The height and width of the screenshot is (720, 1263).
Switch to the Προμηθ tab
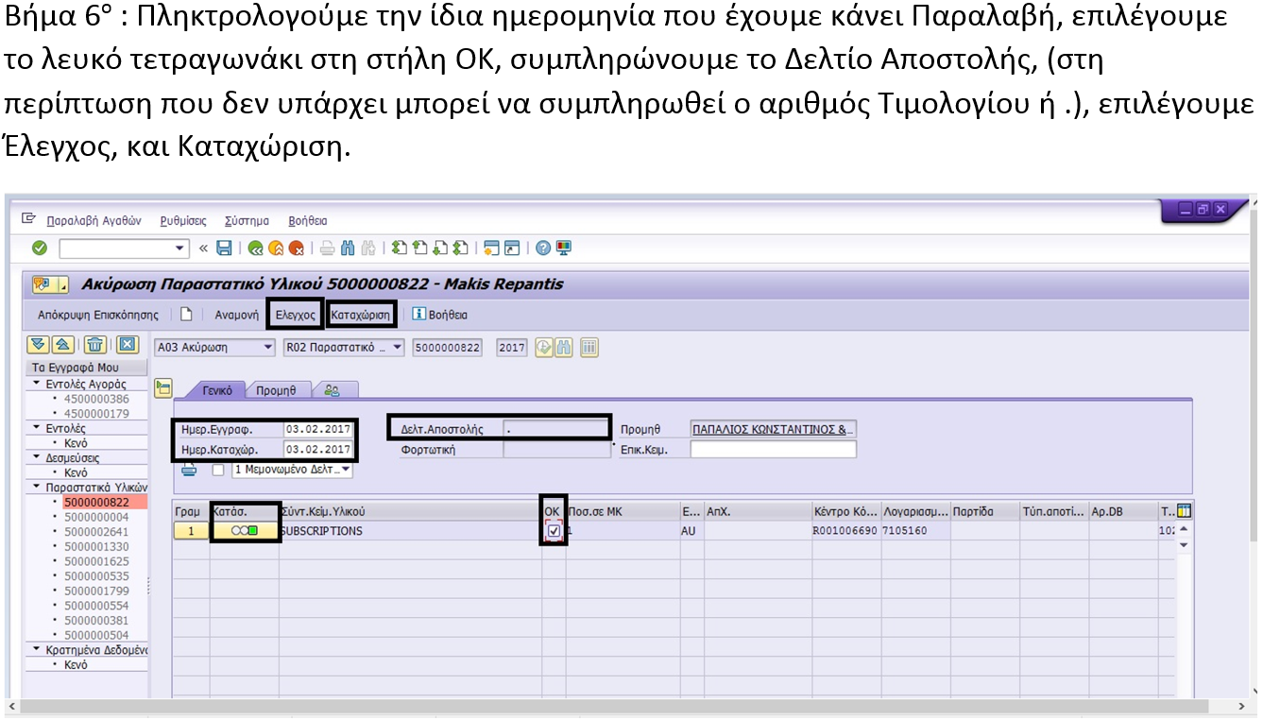click(276, 390)
